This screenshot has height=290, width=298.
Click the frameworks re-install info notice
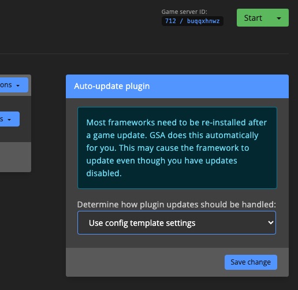177,148
